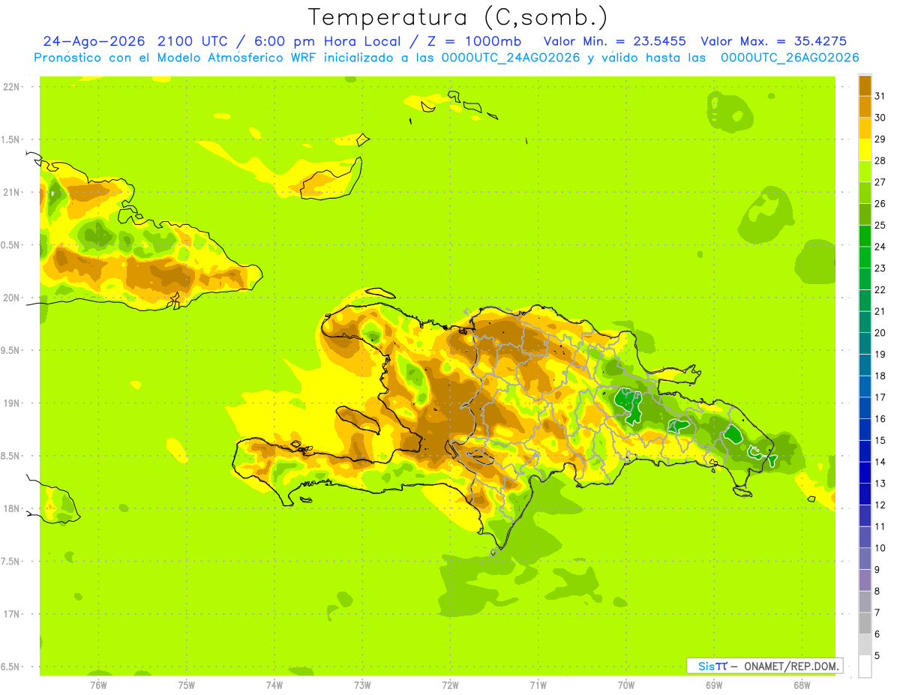Screen dimensions: 900x695
Task: Pick the blue legend swatch between 15 and 16
Action: pyautogui.click(x=865, y=429)
